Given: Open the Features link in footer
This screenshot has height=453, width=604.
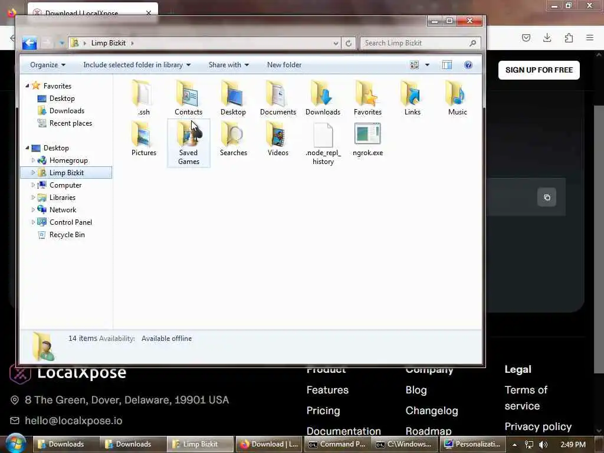Looking at the screenshot, I should click(x=327, y=390).
